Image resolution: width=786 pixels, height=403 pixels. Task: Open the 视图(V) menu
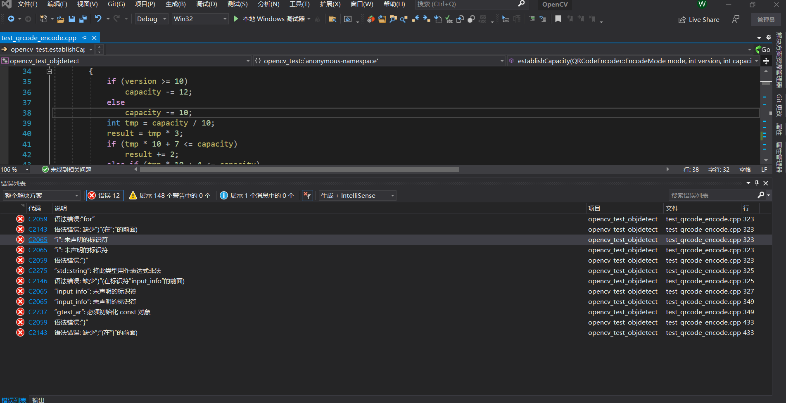[x=88, y=4]
